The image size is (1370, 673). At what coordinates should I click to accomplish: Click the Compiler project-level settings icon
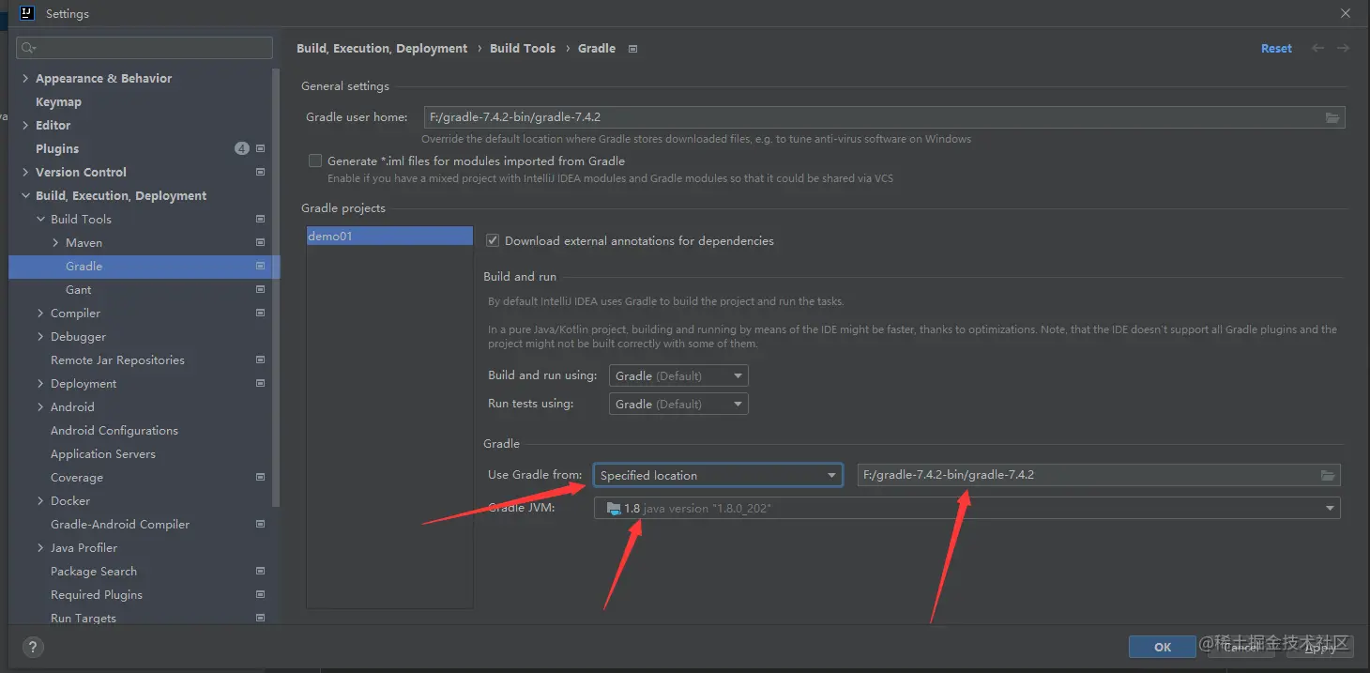pyautogui.click(x=260, y=313)
